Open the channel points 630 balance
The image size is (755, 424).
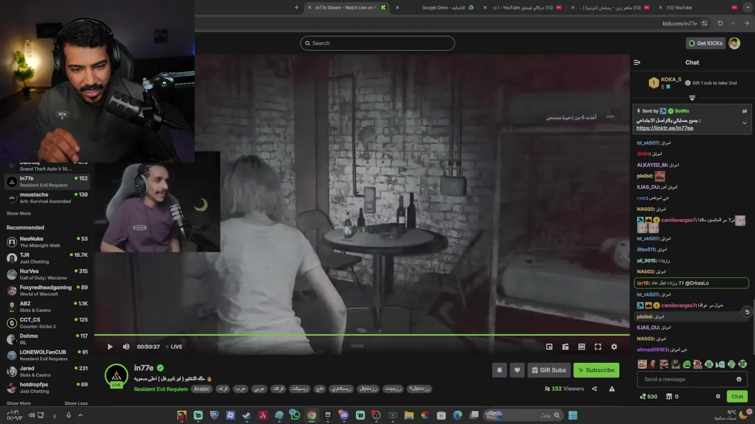[x=648, y=396]
